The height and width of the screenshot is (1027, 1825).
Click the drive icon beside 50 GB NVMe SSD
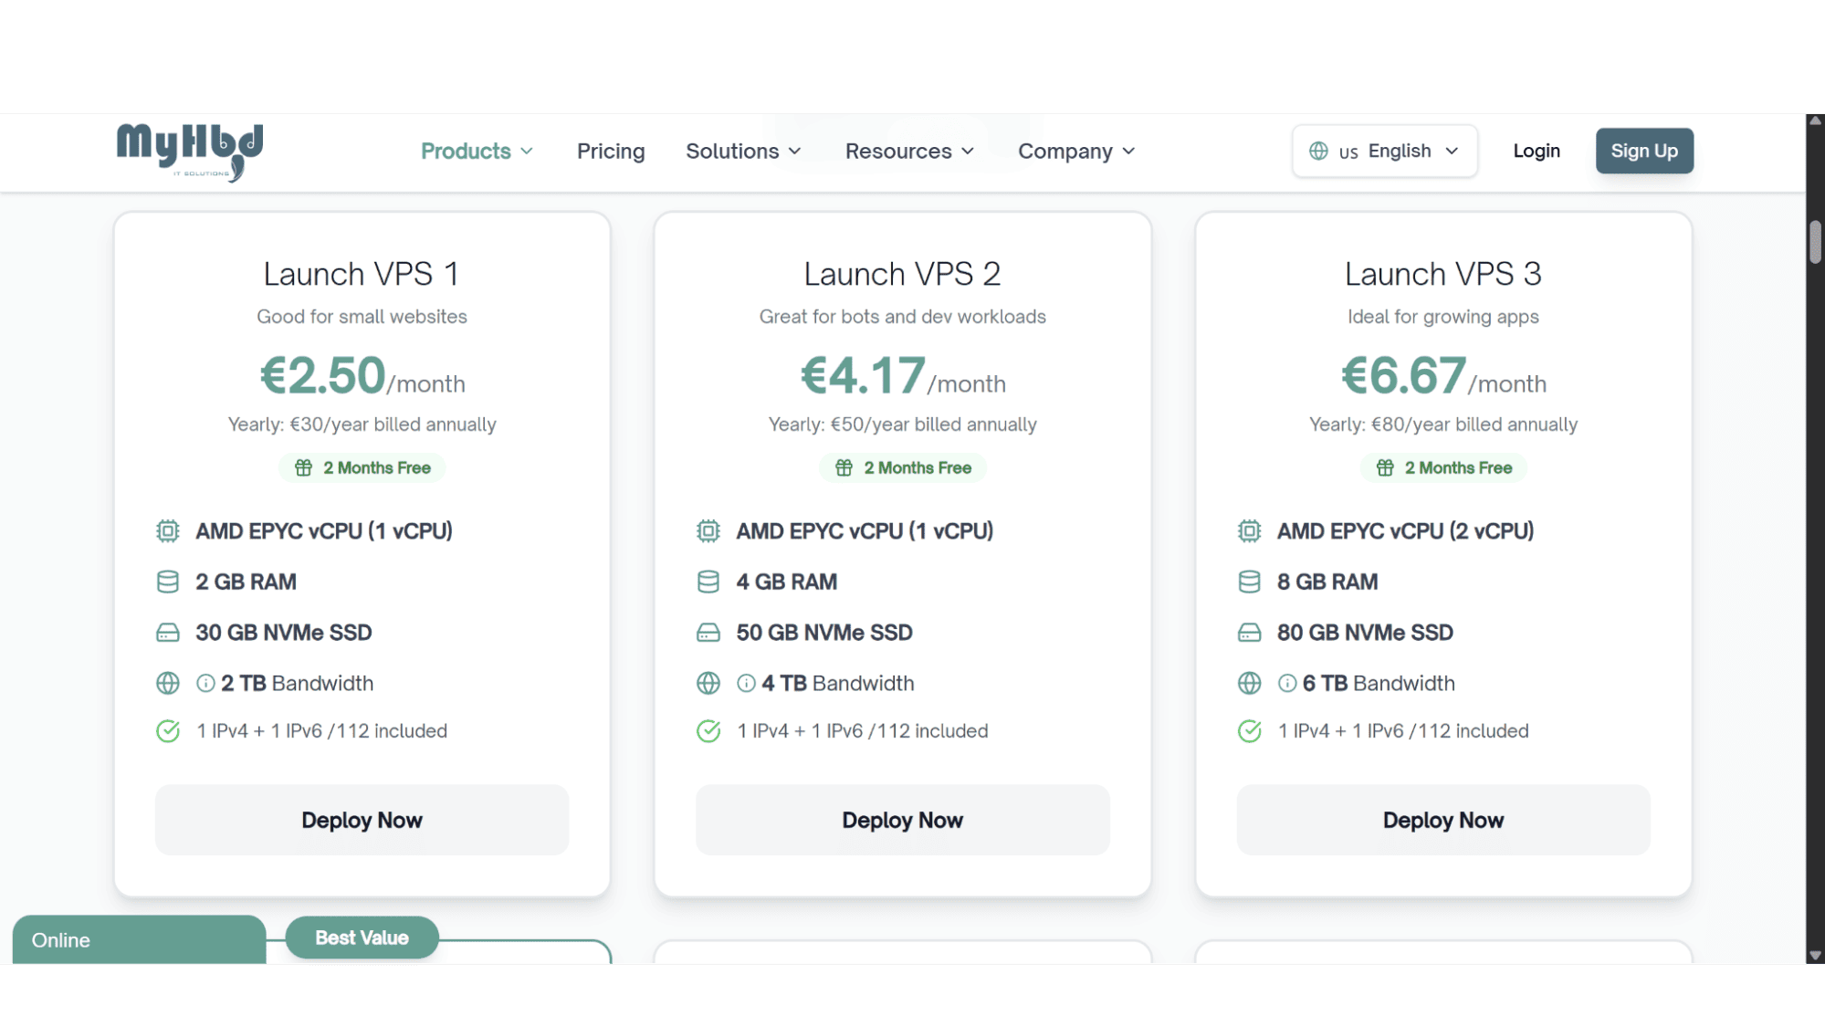coord(708,633)
